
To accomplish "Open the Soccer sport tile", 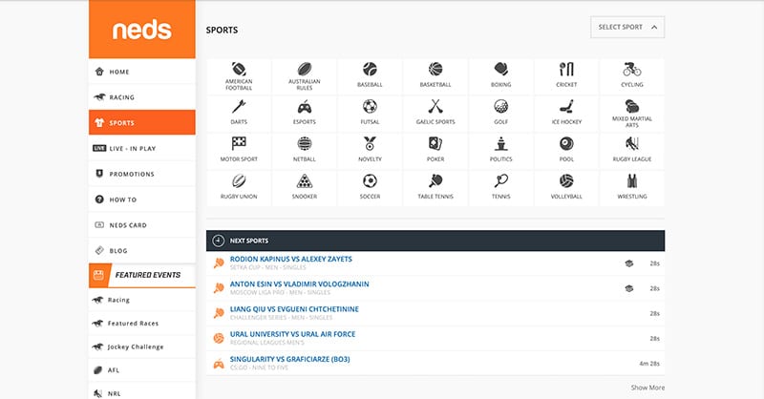I will coord(370,189).
